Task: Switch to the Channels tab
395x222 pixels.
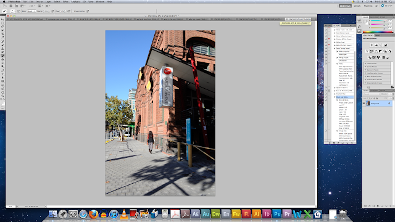Action: [x=374, y=91]
